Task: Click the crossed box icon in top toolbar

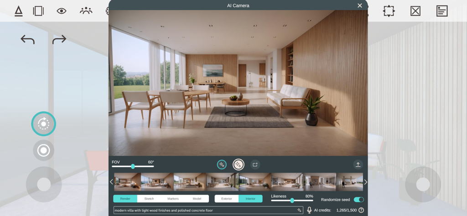Action: pos(415,11)
